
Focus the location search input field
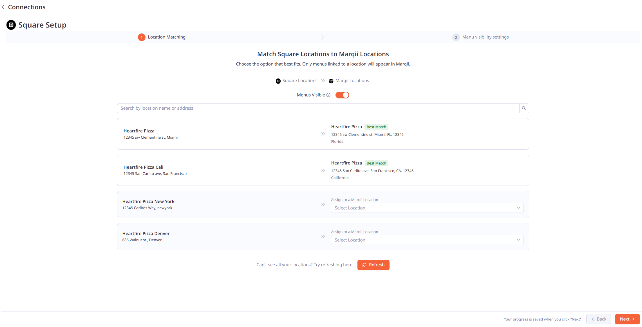point(318,108)
